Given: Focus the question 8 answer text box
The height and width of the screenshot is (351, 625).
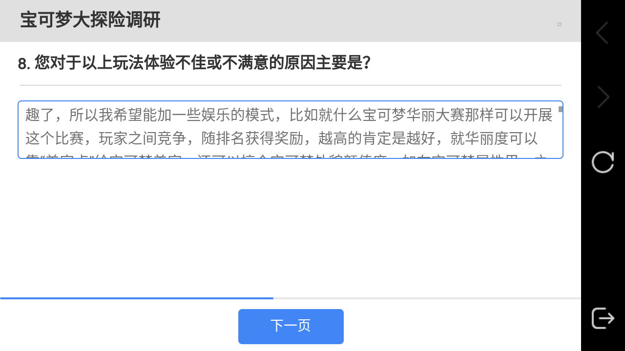Looking at the screenshot, I should click(291, 130).
